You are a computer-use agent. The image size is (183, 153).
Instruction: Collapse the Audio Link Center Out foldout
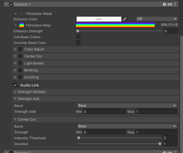(x=15, y=119)
